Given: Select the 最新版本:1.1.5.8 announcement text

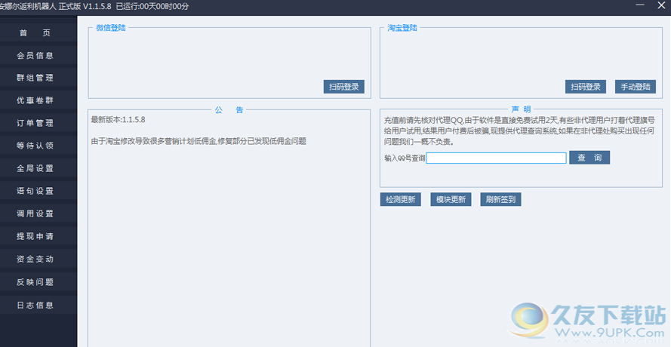Looking at the screenshot, I should coord(118,120).
